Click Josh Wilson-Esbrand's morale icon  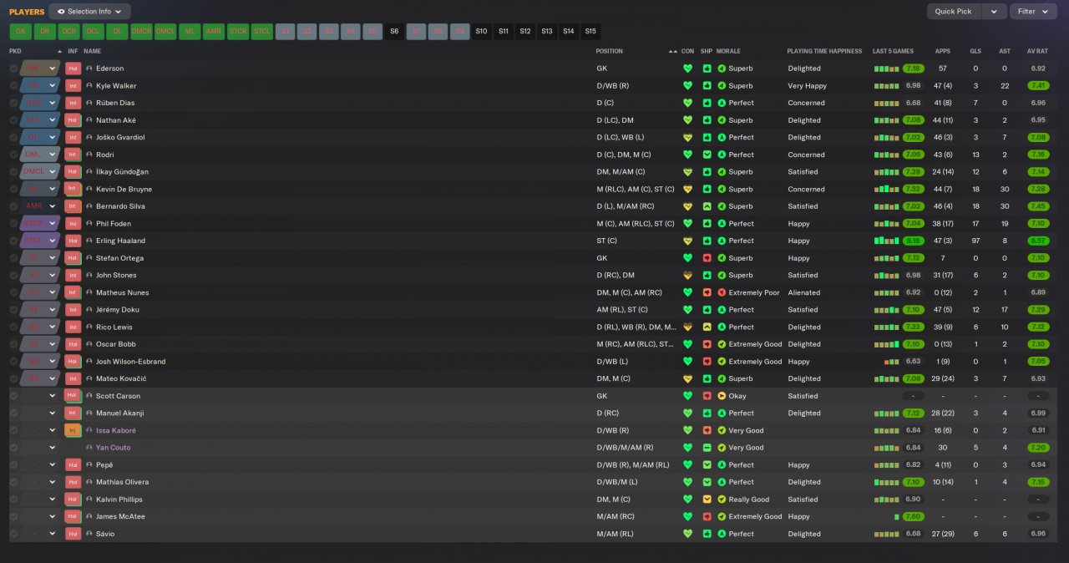point(722,362)
